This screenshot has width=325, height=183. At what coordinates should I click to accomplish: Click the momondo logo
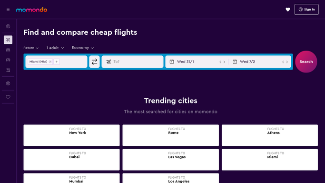click(31, 10)
